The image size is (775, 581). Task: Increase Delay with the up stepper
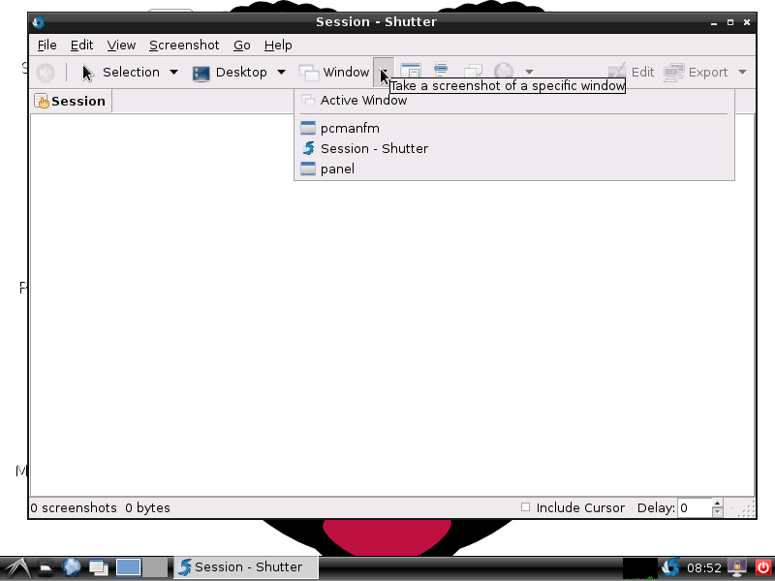click(x=717, y=504)
